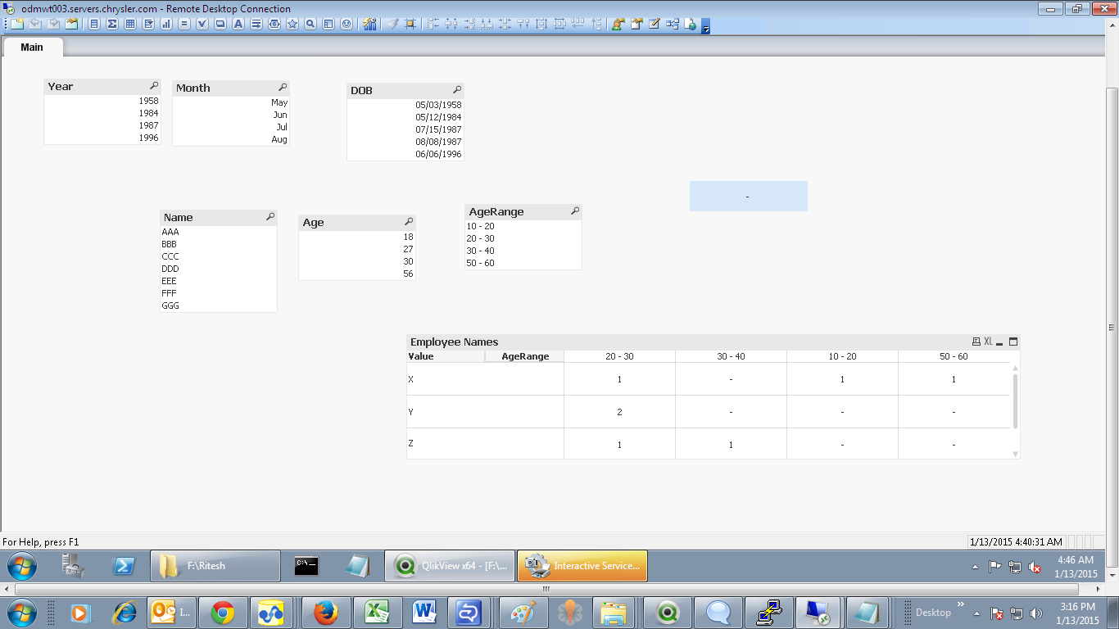Select 30 - 40 in the AgeRange list box
This screenshot has width=1119, height=629.
pyautogui.click(x=523, y=251)
